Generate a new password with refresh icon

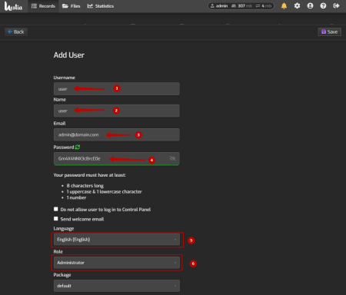(78, 147)
